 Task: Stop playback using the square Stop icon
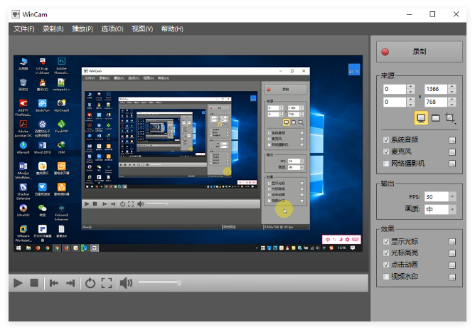[34, 283]
